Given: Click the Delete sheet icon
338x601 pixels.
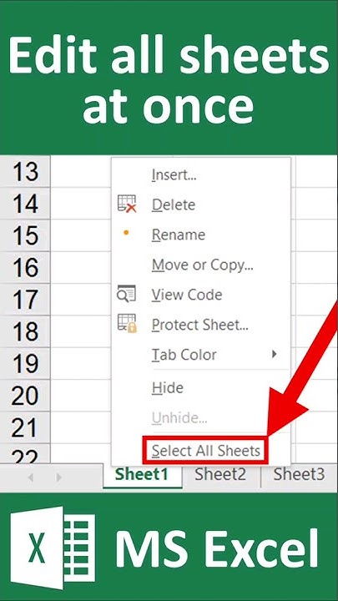Looking at the screenshot, I should (x=127, y=204).
